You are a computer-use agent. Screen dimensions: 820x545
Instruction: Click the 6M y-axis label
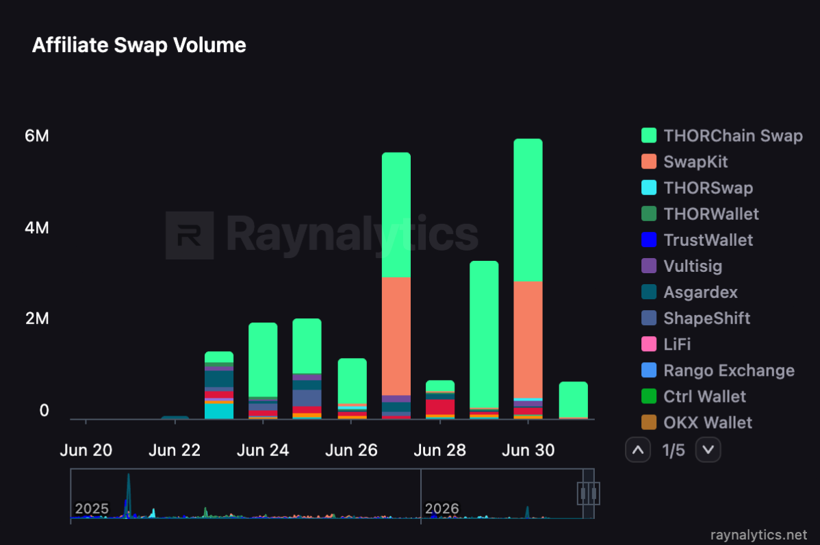(x=36, y=136)
